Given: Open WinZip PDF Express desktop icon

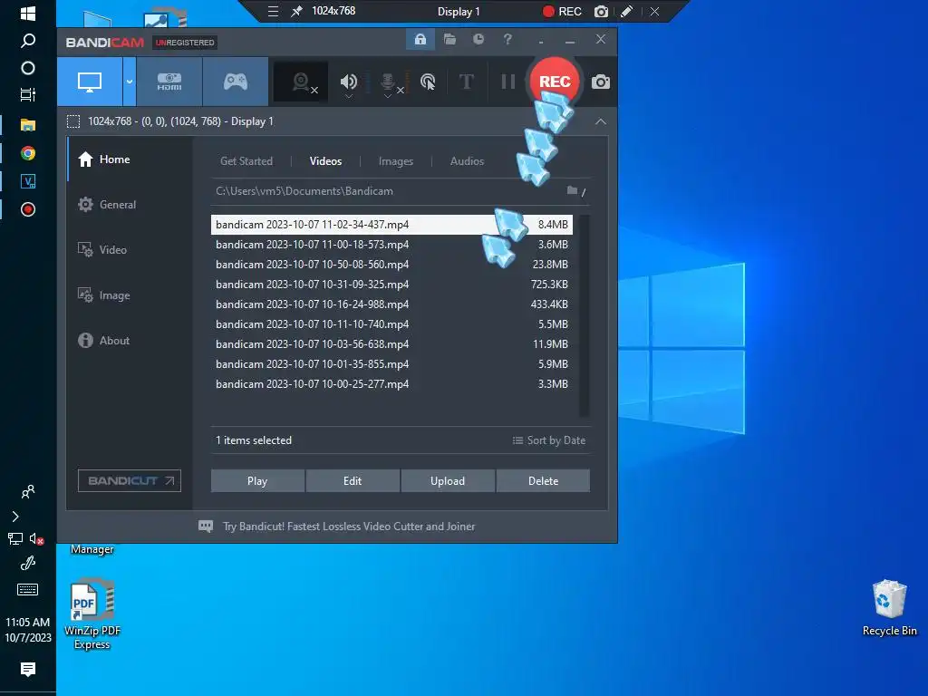Looking at the screenshot, I should tap(92, 615).
